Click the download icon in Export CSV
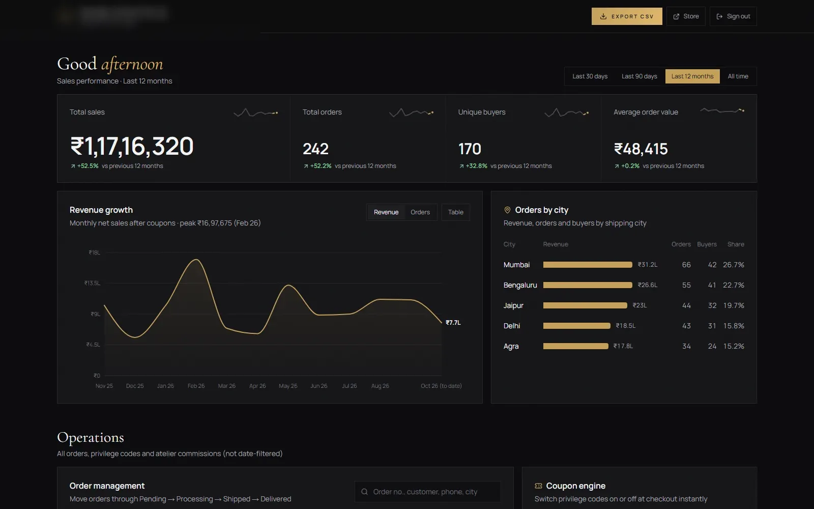This screenshot has width=814, height=509. pyautogui.click(x=603, y=16)
